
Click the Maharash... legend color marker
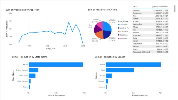click(x=119, y=31)
